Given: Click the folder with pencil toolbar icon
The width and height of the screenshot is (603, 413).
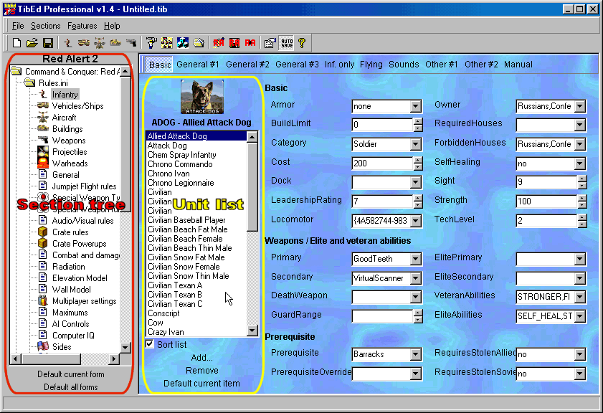Looking at the screenshot, I should (199, 43).
